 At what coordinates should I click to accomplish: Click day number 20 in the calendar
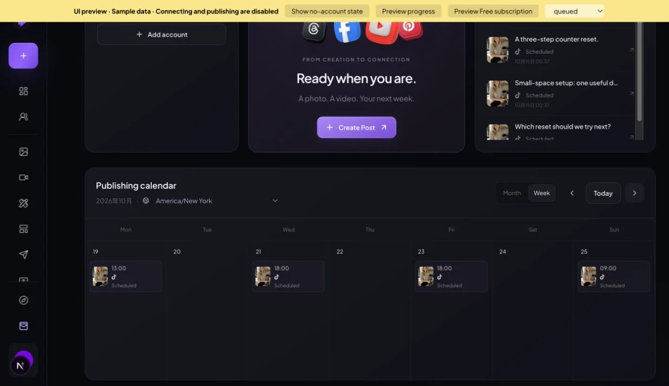(x=177, y=252)
